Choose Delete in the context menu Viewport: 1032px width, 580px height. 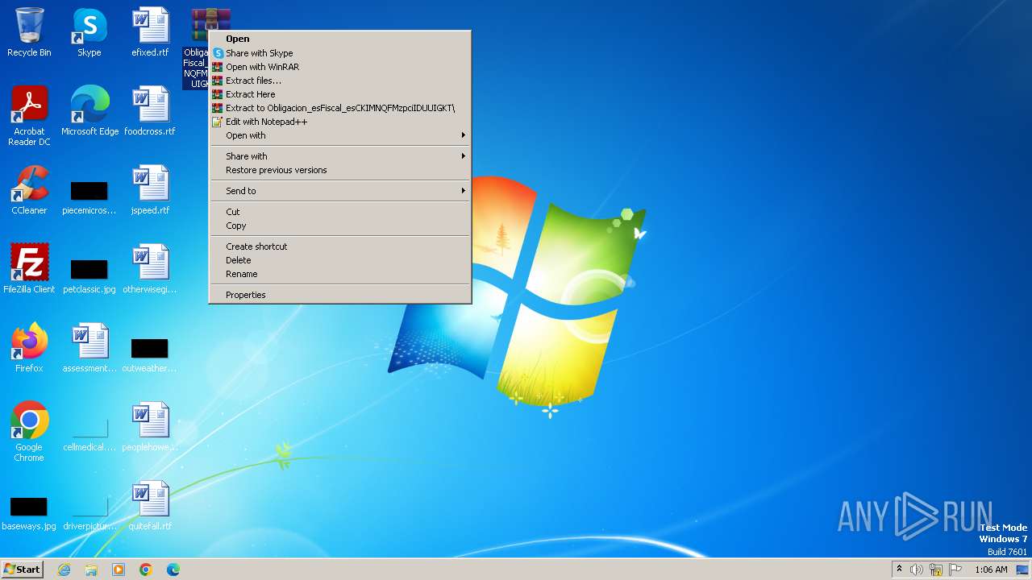(339, 260)
